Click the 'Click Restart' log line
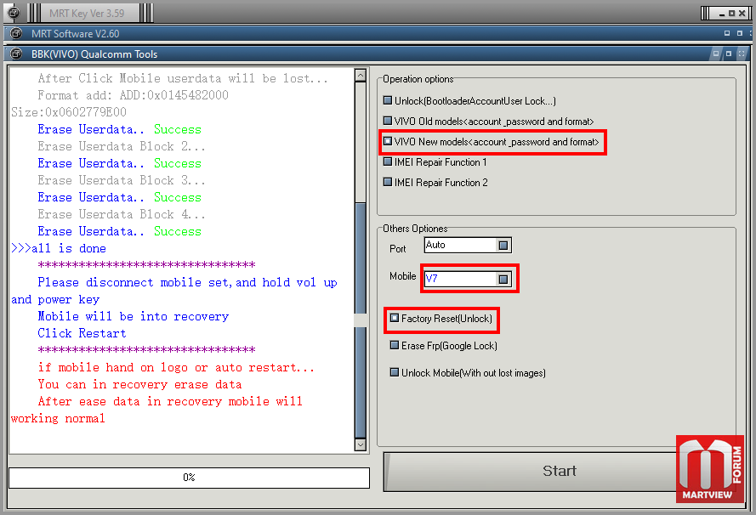This screenshot has height=515, width=756. click(82, 333)
